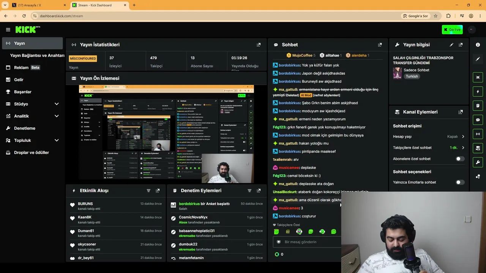Go to Gelir in the sidebar
Screen dimensions: 486x273
32,80
